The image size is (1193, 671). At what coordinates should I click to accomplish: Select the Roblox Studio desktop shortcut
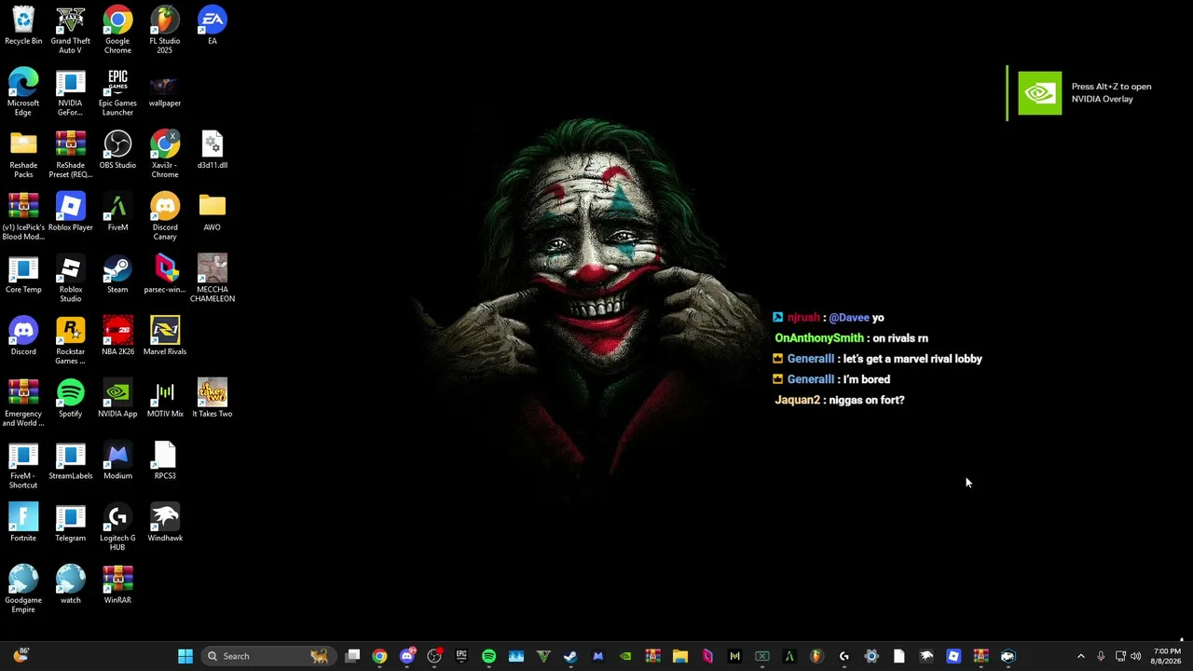[x=71, y=280]
